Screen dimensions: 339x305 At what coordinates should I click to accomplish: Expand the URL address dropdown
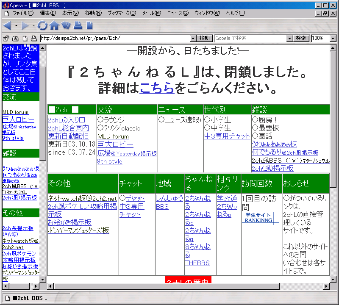point(193,39)
